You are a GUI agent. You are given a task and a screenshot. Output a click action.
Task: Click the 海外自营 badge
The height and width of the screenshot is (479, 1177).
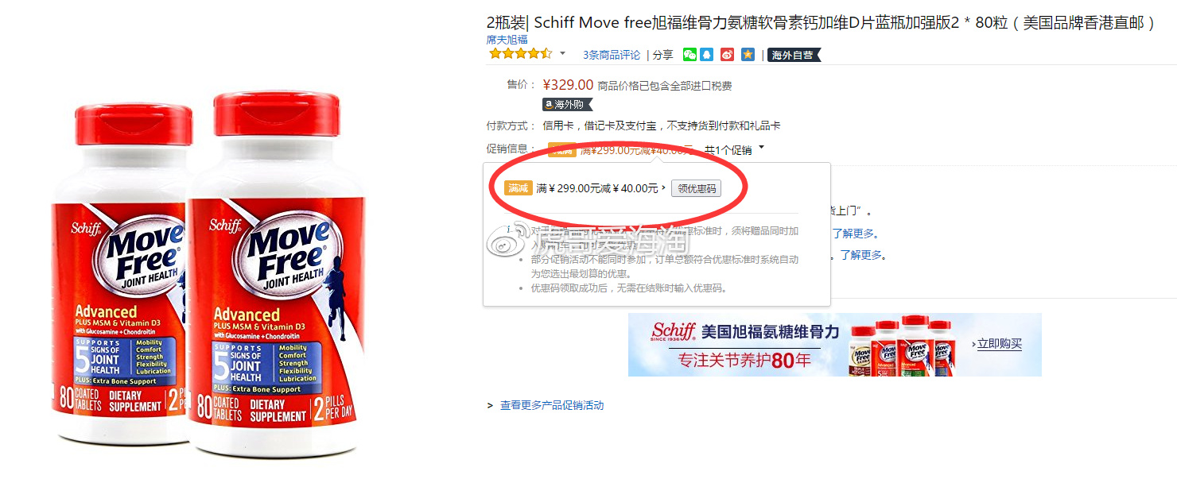click(794, 55)
